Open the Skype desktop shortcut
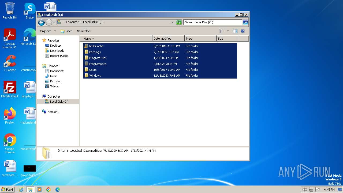 click(x=29, y=11)
